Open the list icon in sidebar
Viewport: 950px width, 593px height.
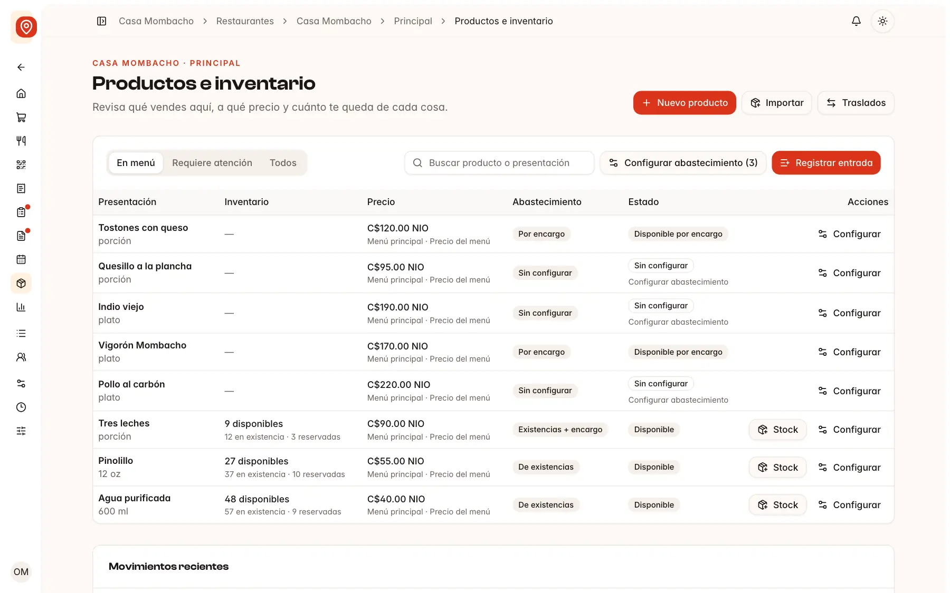21,333
